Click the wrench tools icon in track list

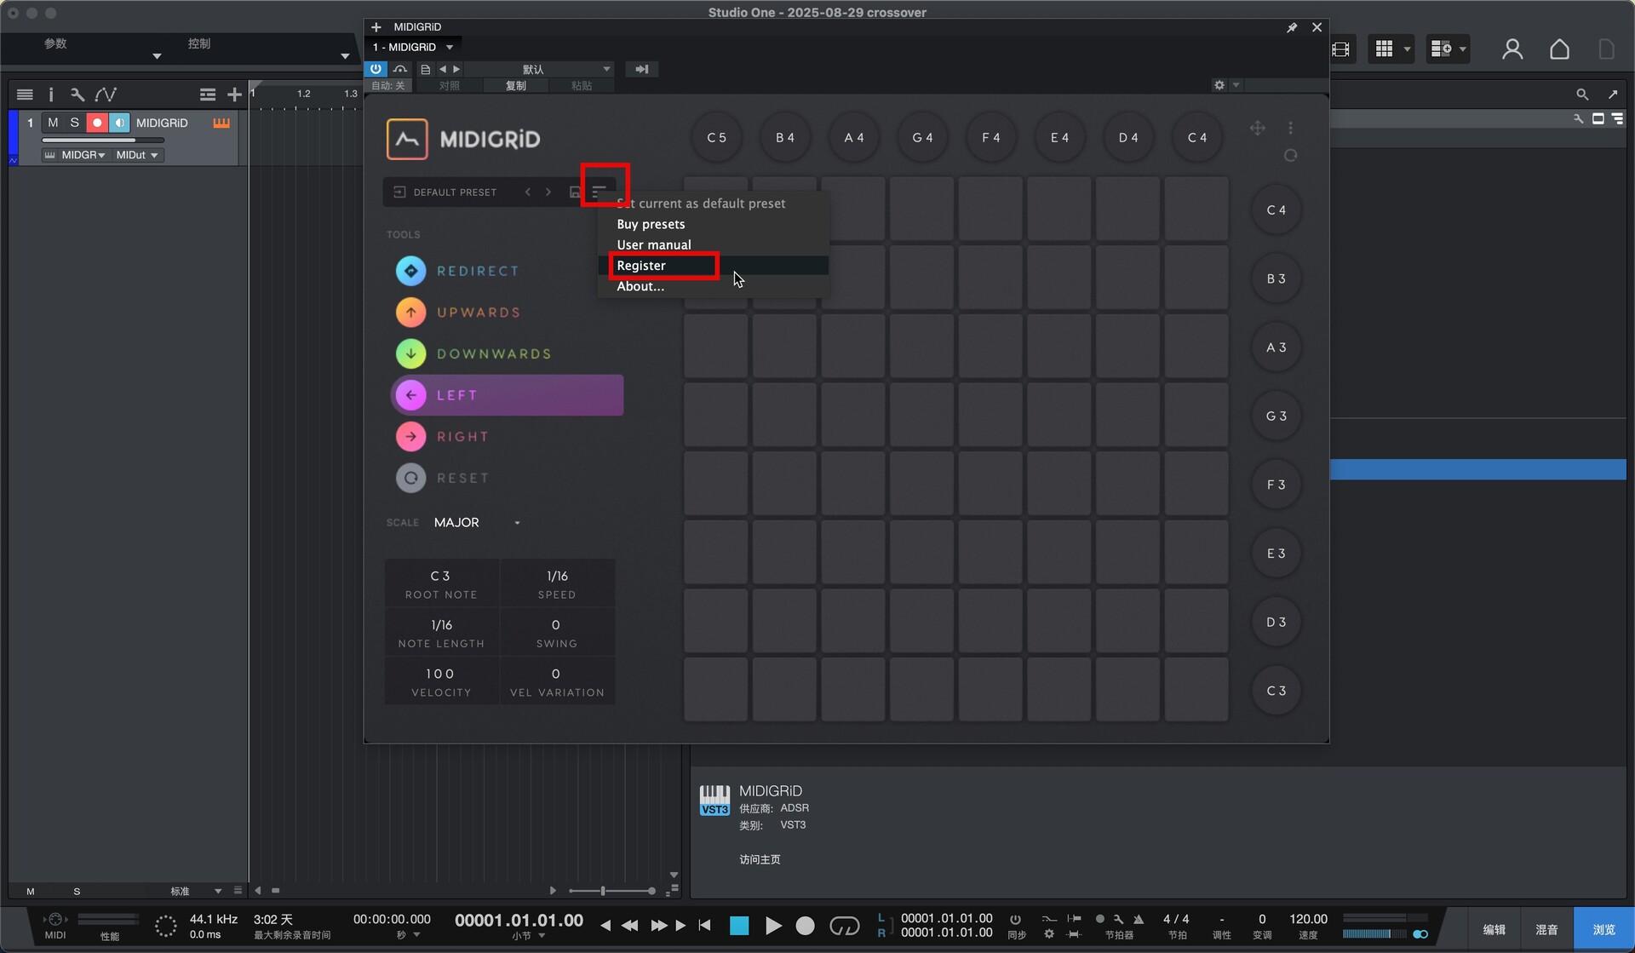coord(77,95)
